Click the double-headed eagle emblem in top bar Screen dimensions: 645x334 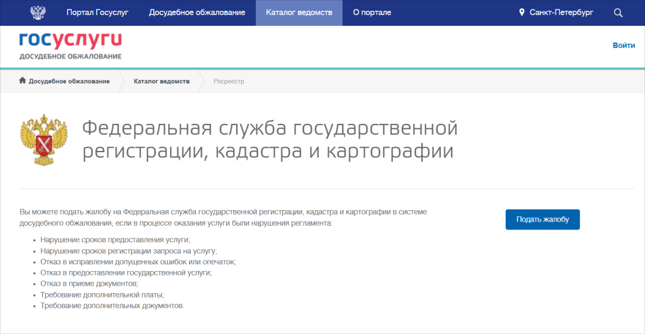[x=38, y=13]
